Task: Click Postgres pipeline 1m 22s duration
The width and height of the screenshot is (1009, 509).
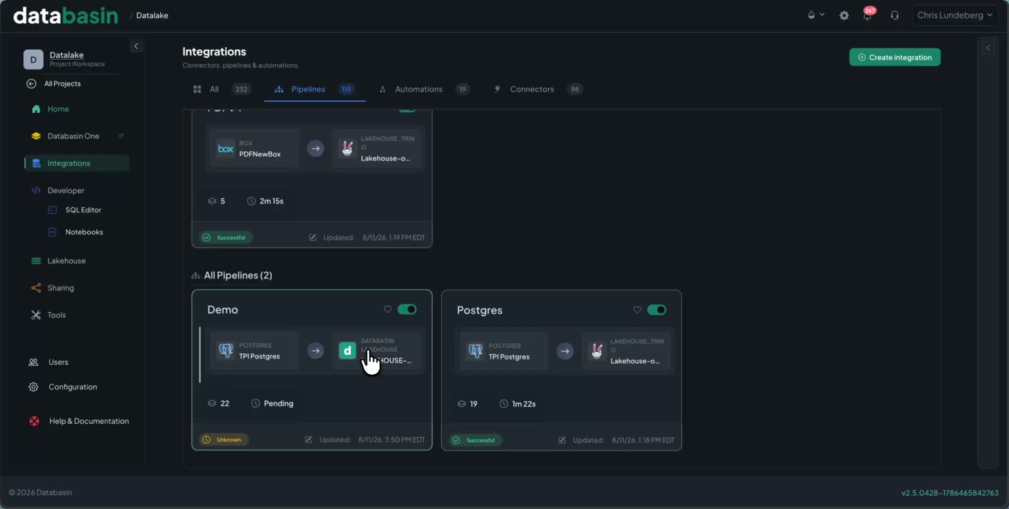Action: pyautogui.click(x=518, y=404)
